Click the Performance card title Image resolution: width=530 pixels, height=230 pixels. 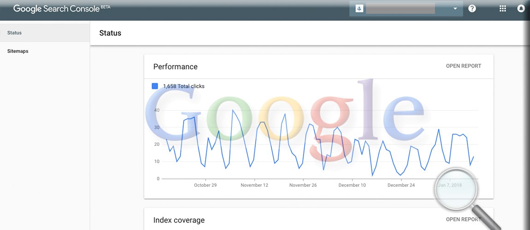176,66
